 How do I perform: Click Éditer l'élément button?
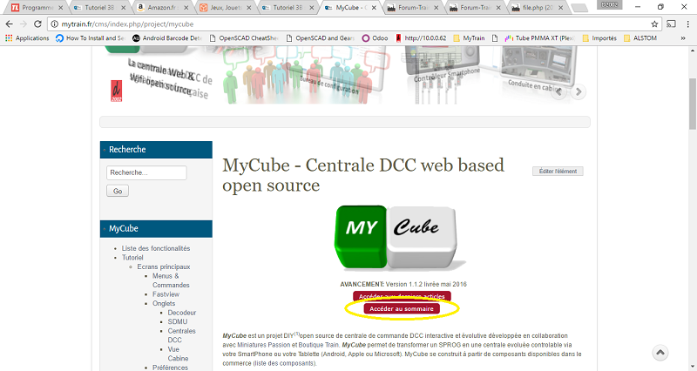pos(558,171)
